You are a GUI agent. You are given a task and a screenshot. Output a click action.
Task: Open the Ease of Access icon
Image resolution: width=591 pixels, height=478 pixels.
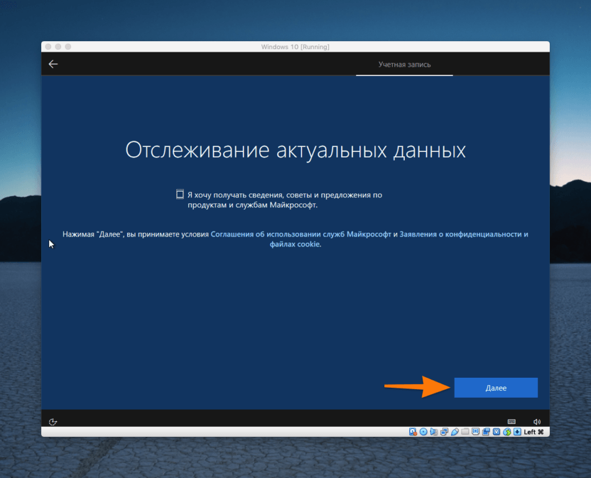coord(53,422)
